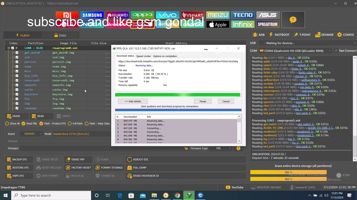Select the Meizu brand logo
Image resolution: width=357 pixels, height=200 pixels.
(x=218, y=15)
